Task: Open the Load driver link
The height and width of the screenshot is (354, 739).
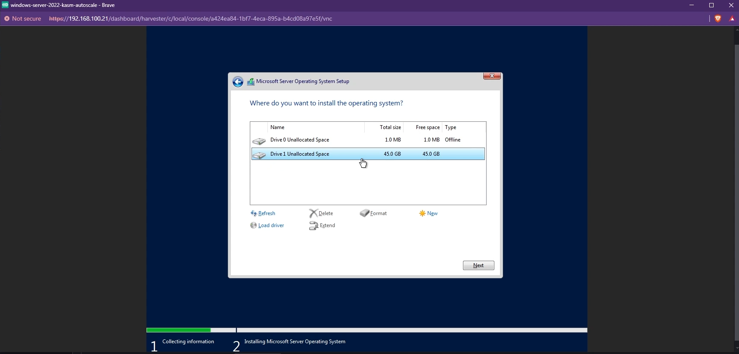Action: tap(271, 225)
